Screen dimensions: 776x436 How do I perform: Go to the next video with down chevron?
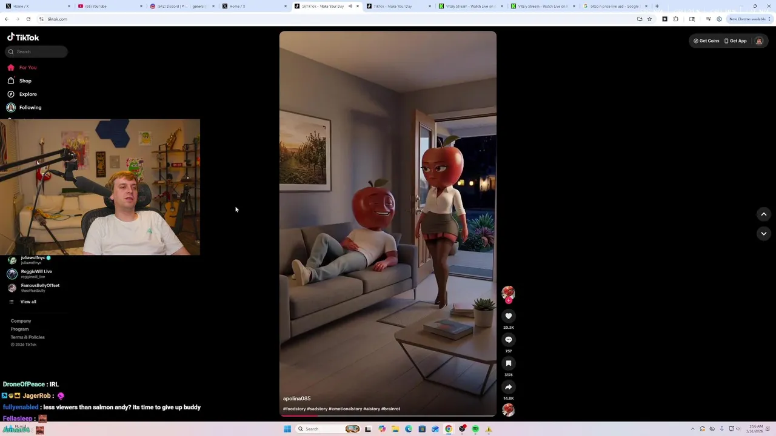tap(764, 233)
